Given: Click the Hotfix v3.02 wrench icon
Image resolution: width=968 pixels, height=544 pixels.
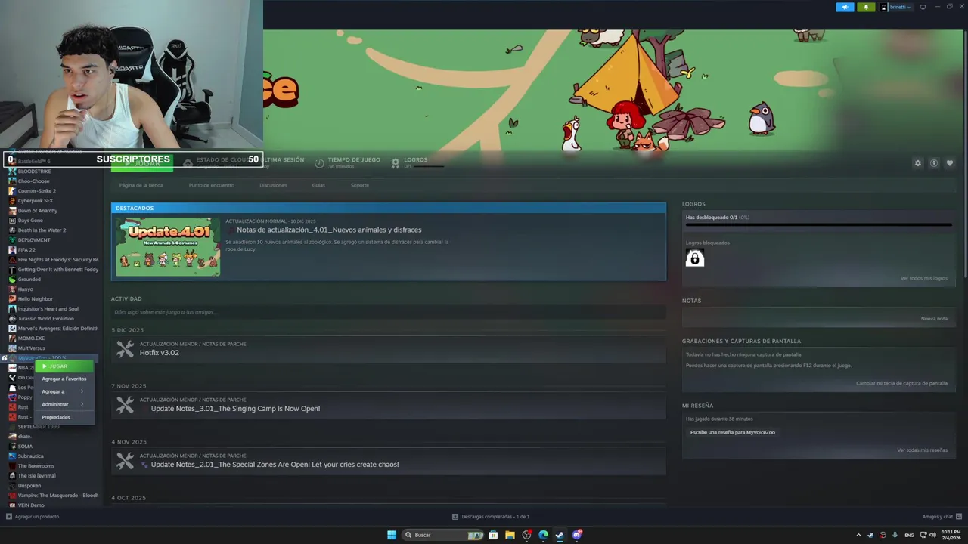Looking at the screenshot, I should 125,349.
